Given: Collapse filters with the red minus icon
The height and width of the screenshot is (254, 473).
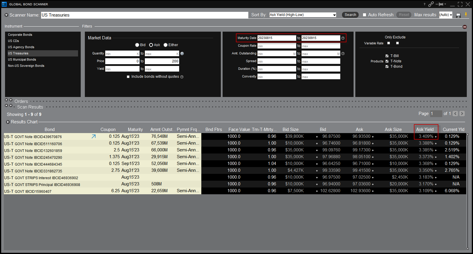Looking at the screenshot, I should coord(465,27).
